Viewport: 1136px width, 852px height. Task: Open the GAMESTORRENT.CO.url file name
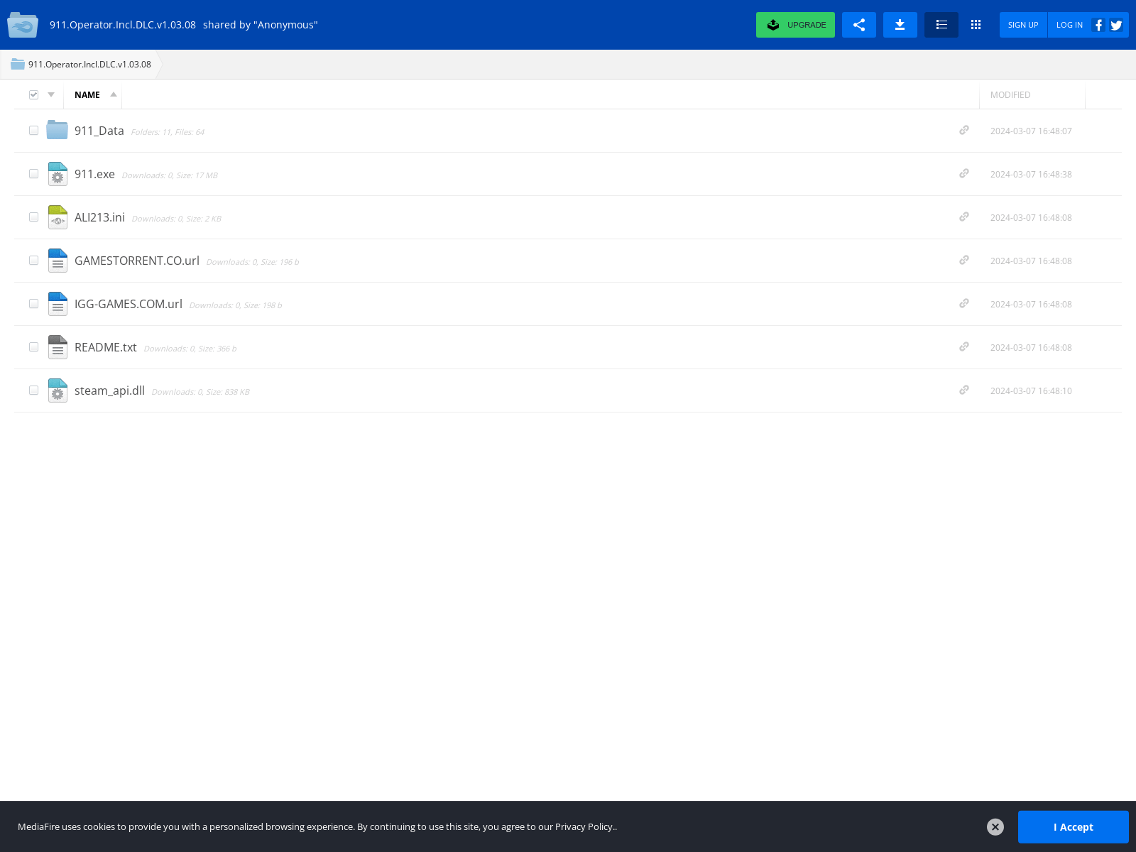(x=137, y=261)
